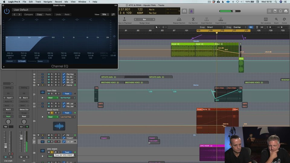Click the Insert Silence toolbar icon
This screenshot has width=290, height=163.
tap(221, 19)
